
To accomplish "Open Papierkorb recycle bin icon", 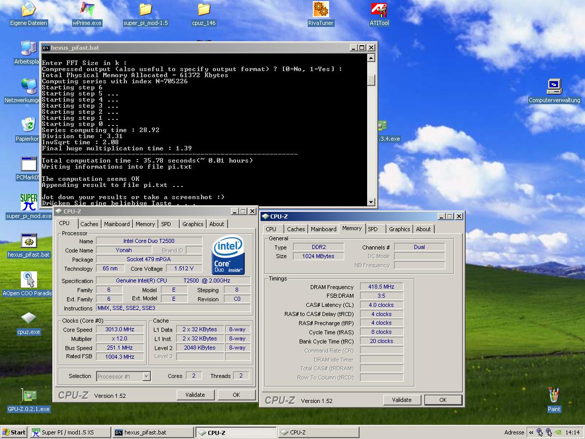I will pos(28,125).
